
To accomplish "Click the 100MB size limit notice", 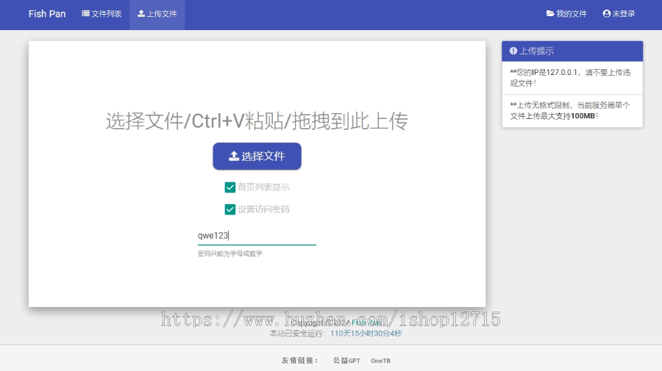I will (x=570, y=110).
